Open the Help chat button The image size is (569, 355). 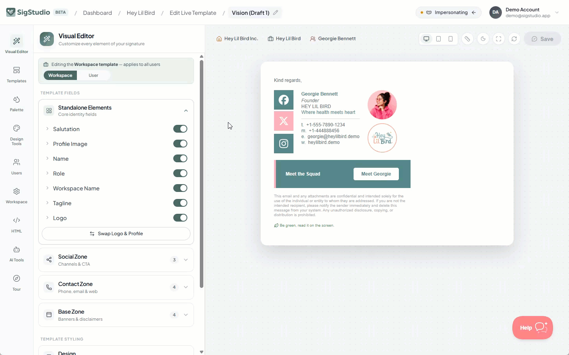[533, 328]
